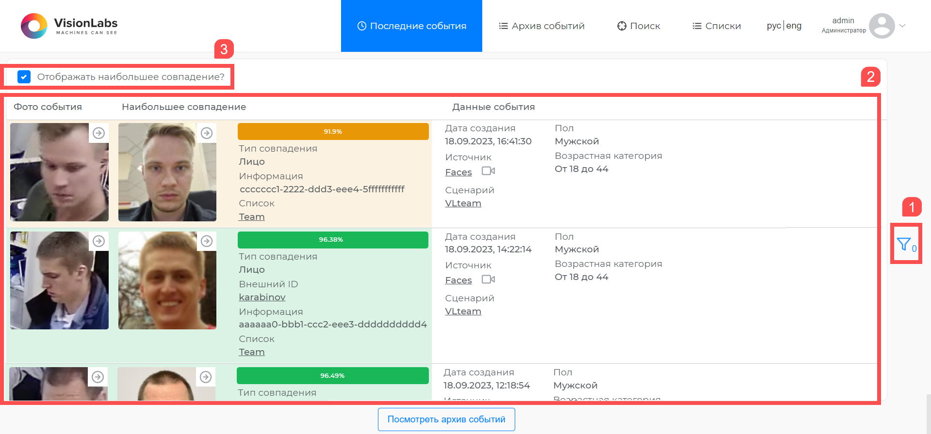Switch language to 'рус'
This screenshot has height=434, width=931.
pos(774,26)
